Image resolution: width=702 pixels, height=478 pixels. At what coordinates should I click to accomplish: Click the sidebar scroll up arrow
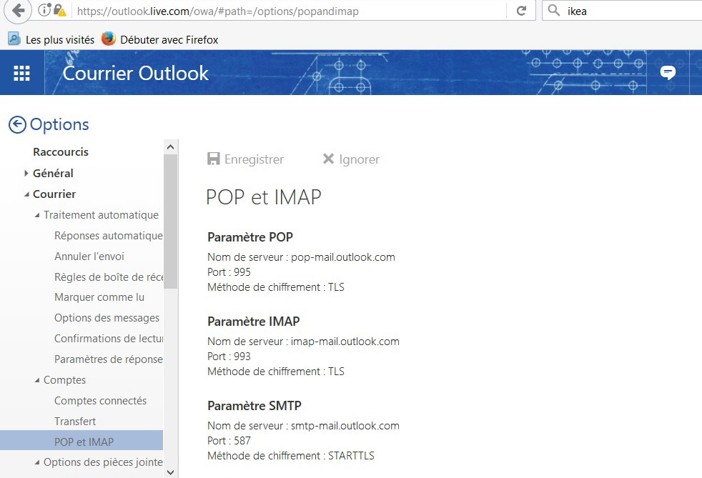coord(170,146)
